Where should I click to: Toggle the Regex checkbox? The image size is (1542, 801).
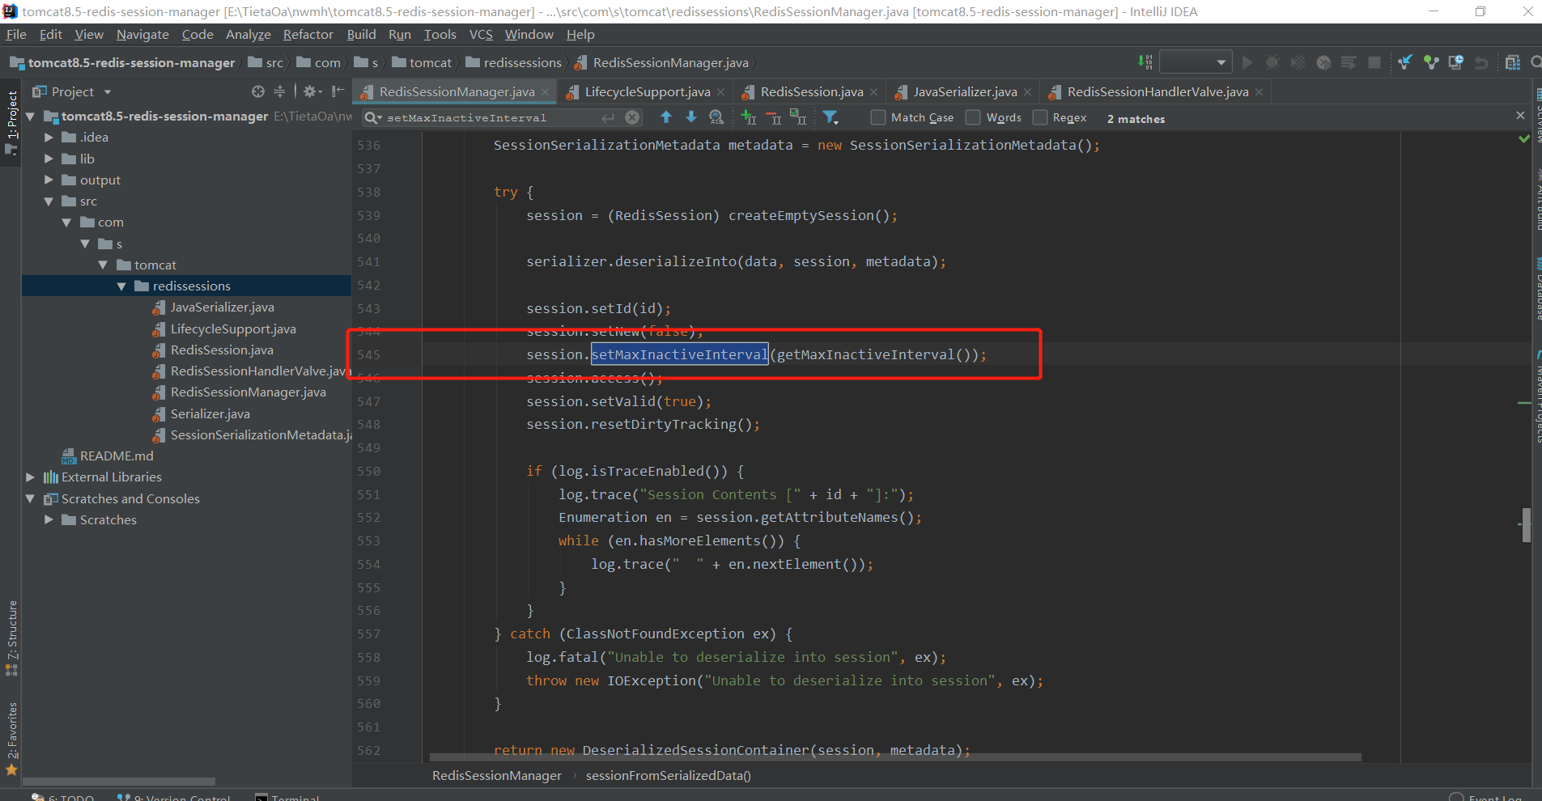1040,117
